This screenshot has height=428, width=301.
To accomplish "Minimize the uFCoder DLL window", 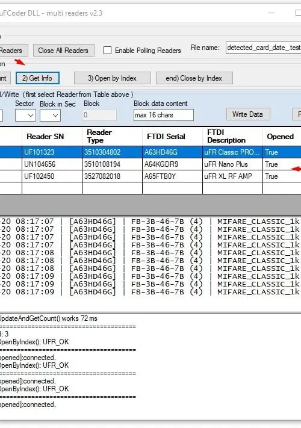I will 272,13.
